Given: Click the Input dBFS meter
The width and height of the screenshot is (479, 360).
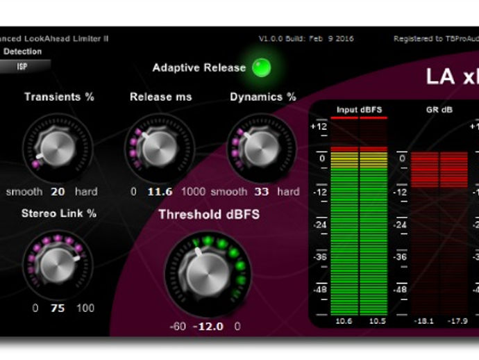Looking at the screenshot, I should pyautogui.click(x=359, y=215).
